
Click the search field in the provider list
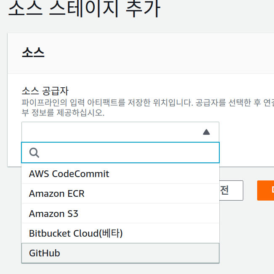click(120, 153)
